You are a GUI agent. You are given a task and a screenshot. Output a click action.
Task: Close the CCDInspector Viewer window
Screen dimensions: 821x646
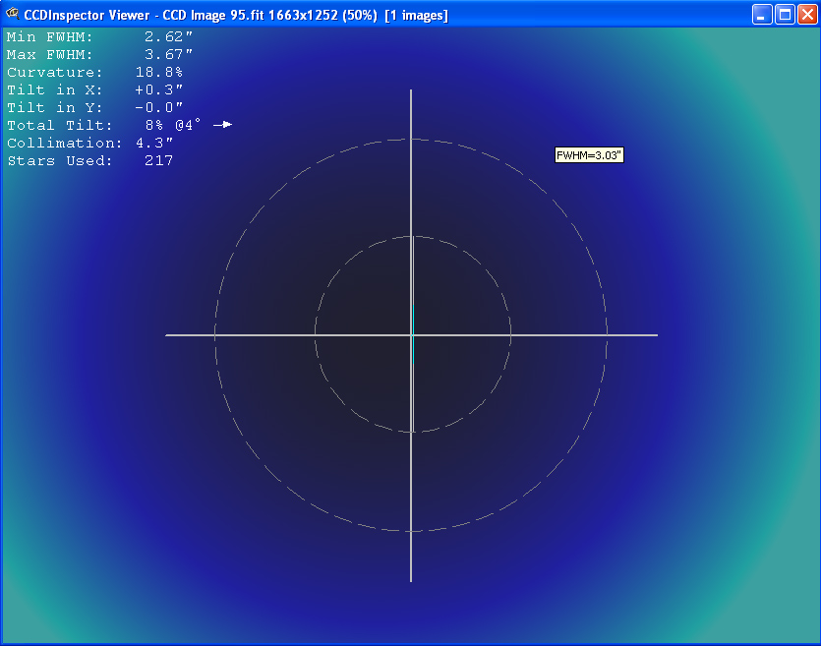pos(807,15)
